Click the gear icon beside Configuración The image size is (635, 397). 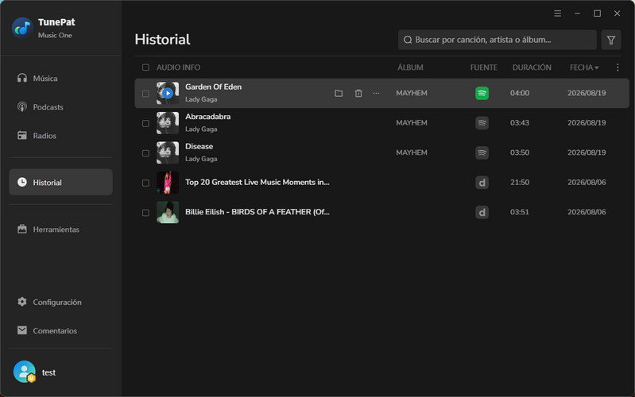click(22, 302)
